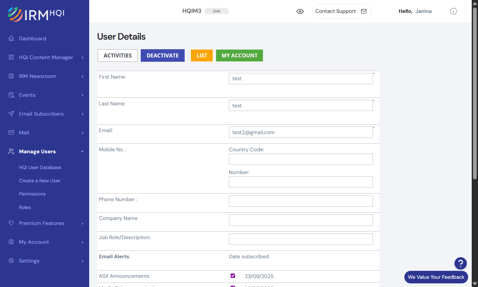Expand the IRM Newsroom chevron
Image resolution: width=478 pixels, height=287 pixels.
point(83,76)
